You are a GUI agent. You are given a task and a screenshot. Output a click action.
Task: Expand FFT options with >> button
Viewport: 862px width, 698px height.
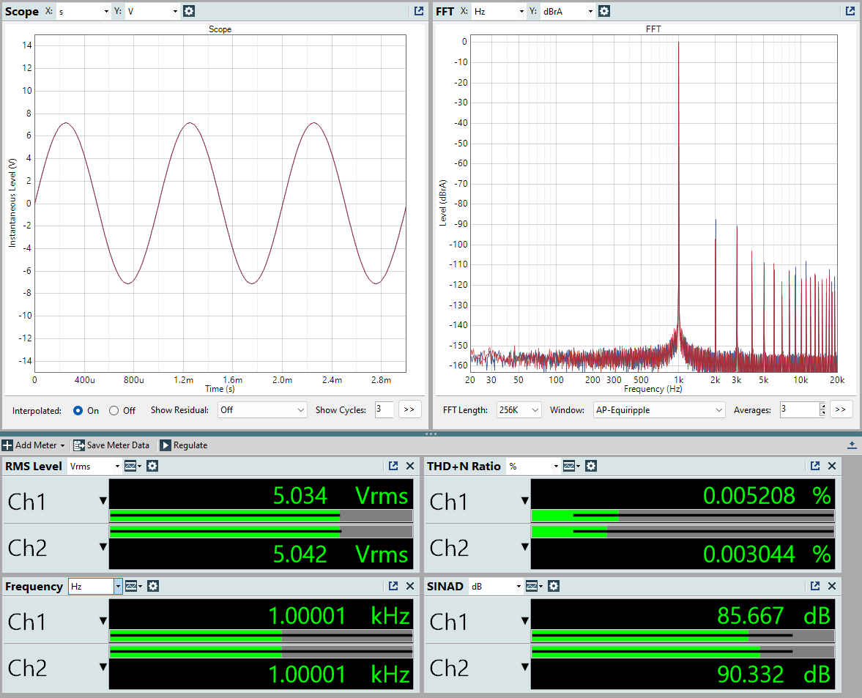pyautogui.click(x=841, y=409)
